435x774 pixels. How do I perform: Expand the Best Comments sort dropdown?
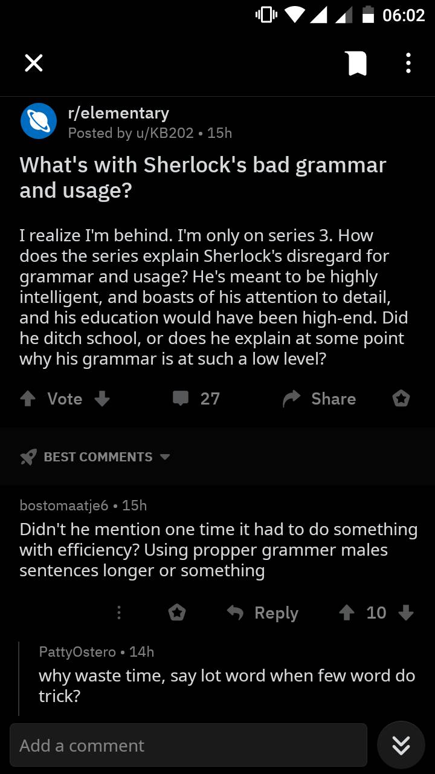point(95,457)
